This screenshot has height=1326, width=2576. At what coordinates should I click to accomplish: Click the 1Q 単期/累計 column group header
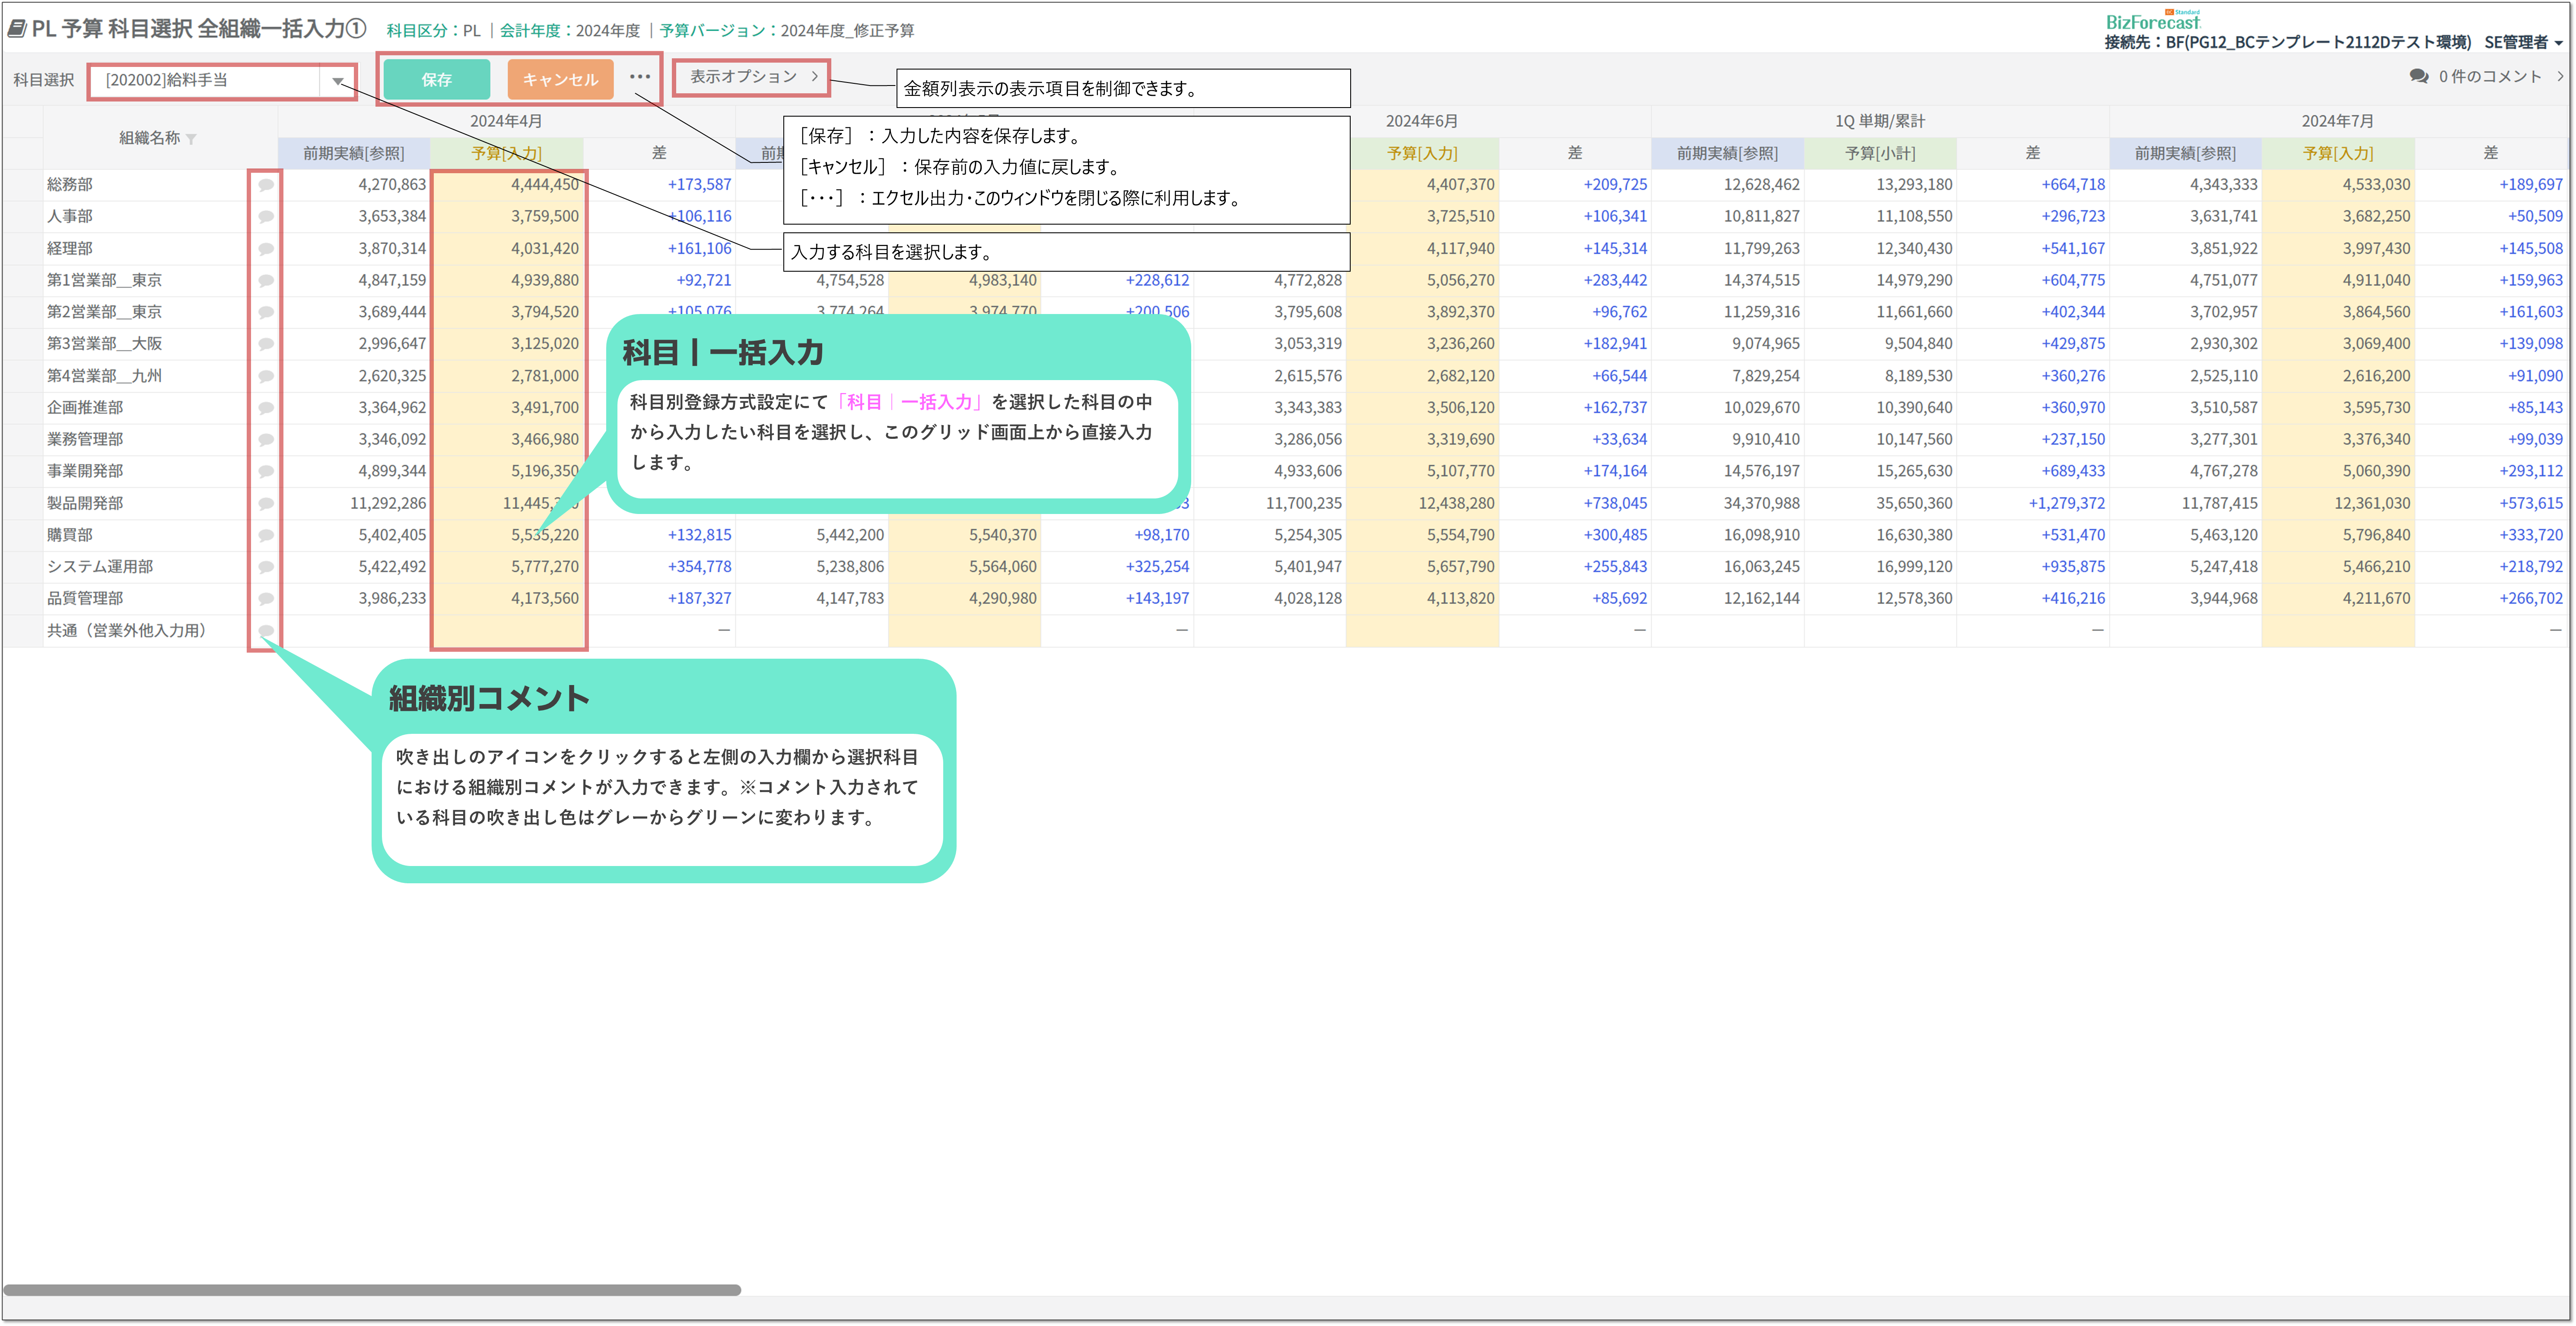[1879, 121]
